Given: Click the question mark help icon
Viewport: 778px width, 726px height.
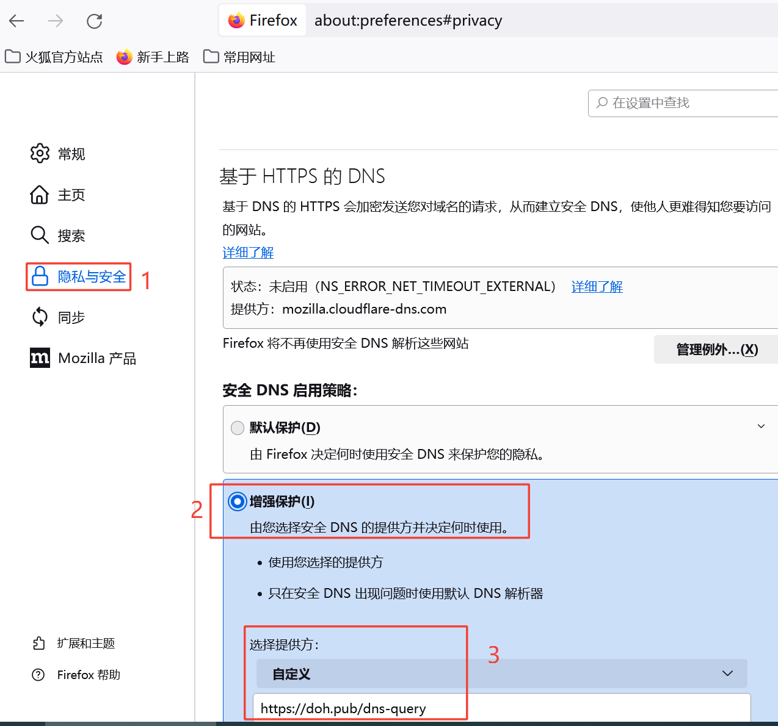Looking at the screenshot, I should click(x=38, y=675).
